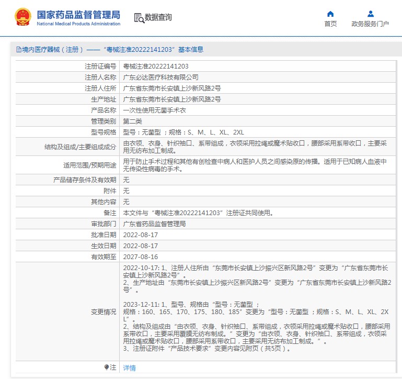Click the national emblem logo
The height and width of the screenshot is (379, 402).
pos(23,17)
